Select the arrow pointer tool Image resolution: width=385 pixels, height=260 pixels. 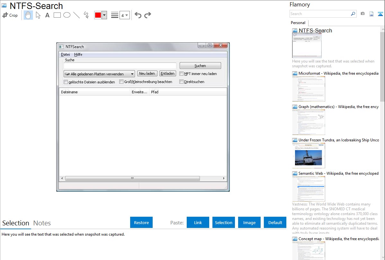coord(38,15)
